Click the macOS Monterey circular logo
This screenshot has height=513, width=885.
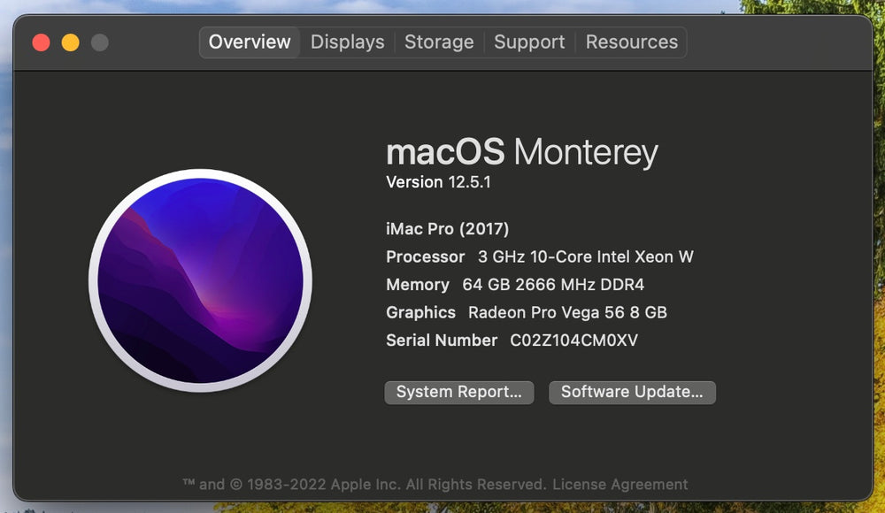(x=200, y=280)
